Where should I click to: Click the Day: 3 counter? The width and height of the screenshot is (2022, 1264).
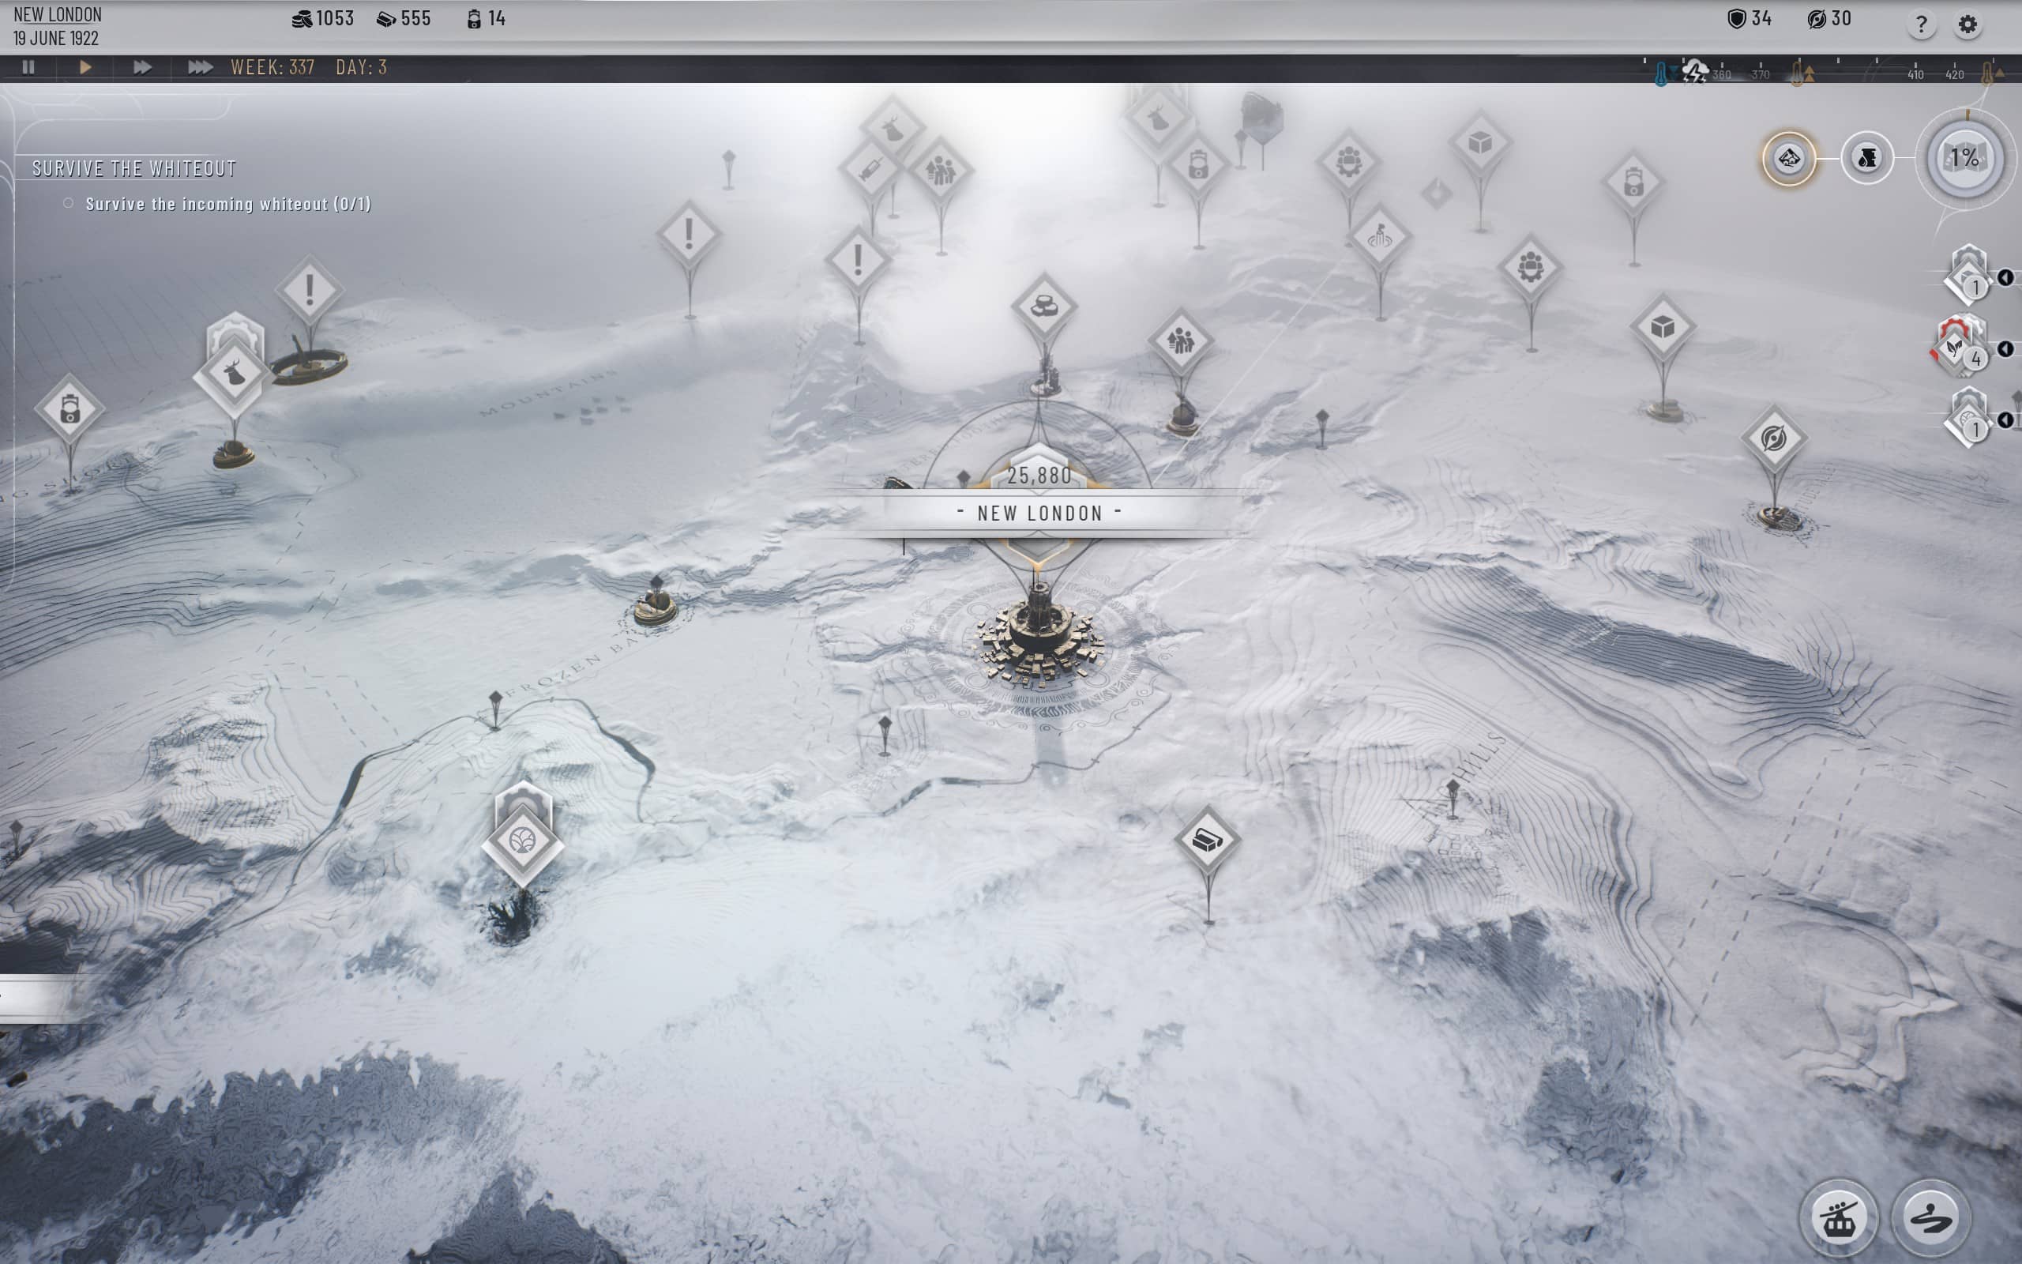361,67
